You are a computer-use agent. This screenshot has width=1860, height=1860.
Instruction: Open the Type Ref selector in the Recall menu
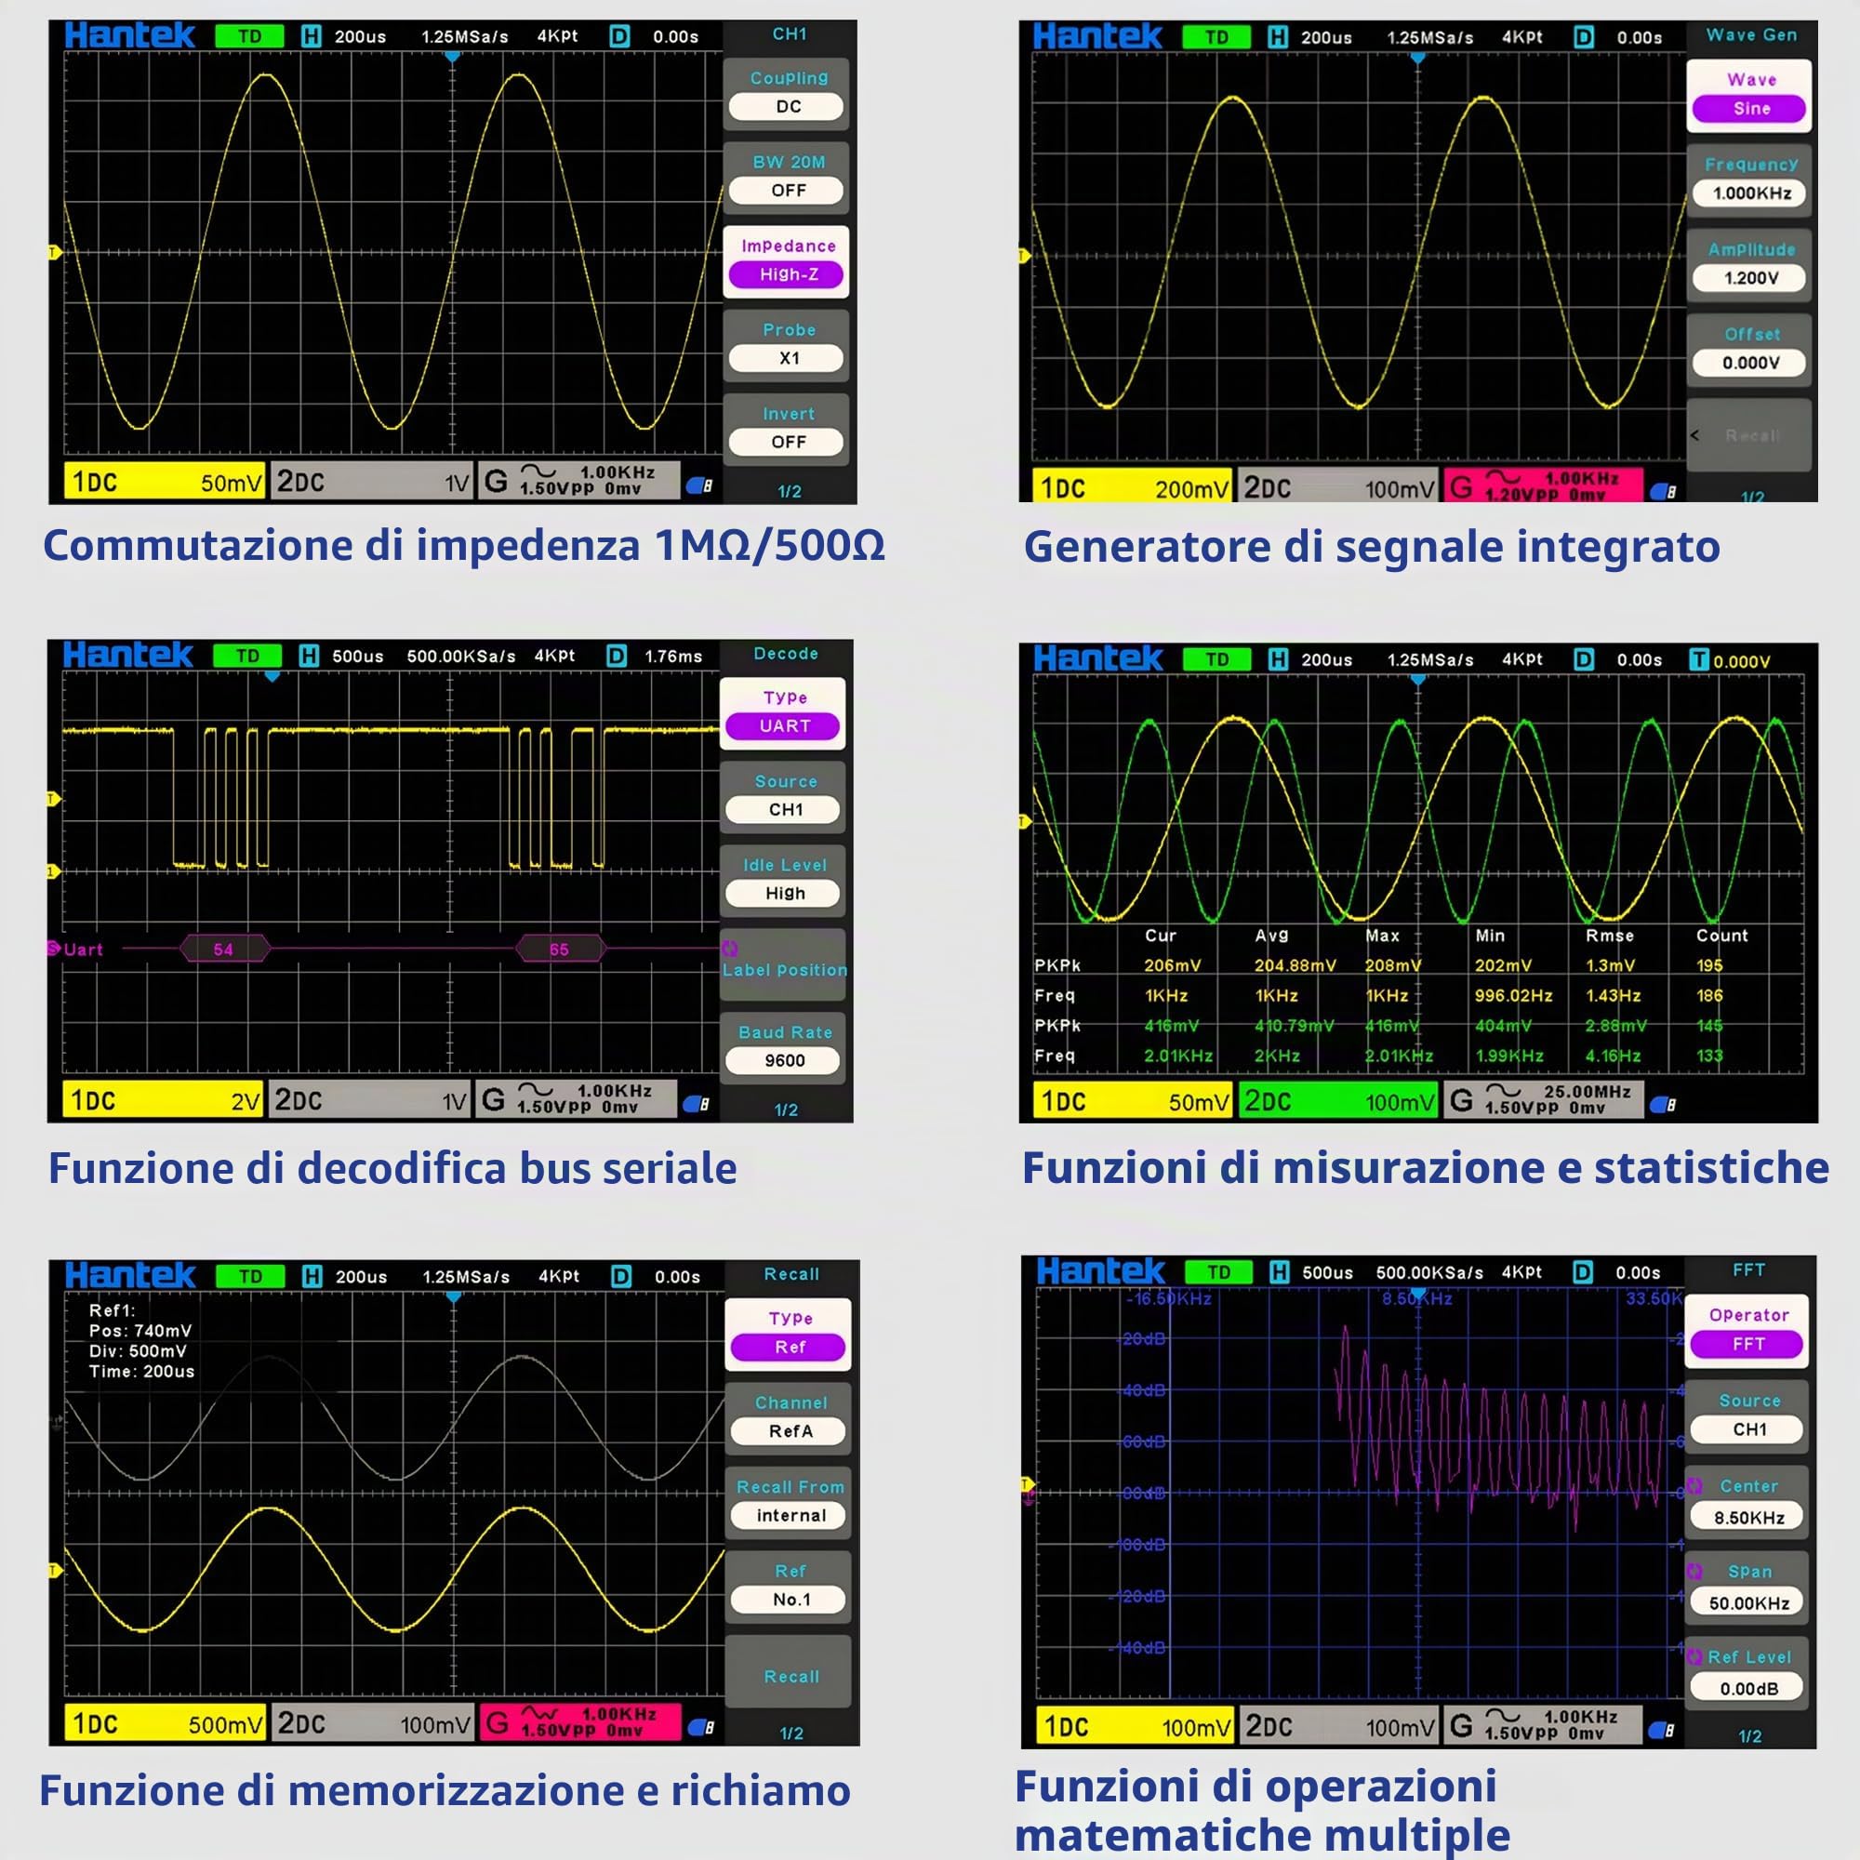pyautogui.click(x=790, y=1335)
